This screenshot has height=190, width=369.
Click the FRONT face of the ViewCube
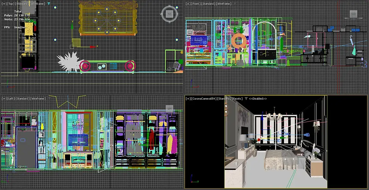353,14
